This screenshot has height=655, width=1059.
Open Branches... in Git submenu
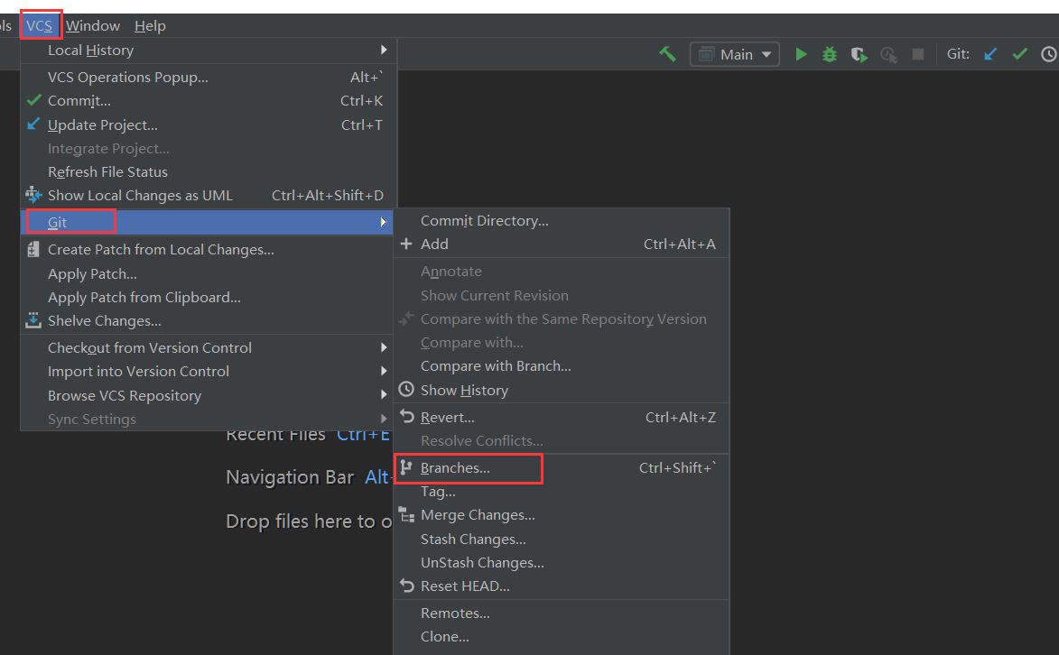coord(562,468)
